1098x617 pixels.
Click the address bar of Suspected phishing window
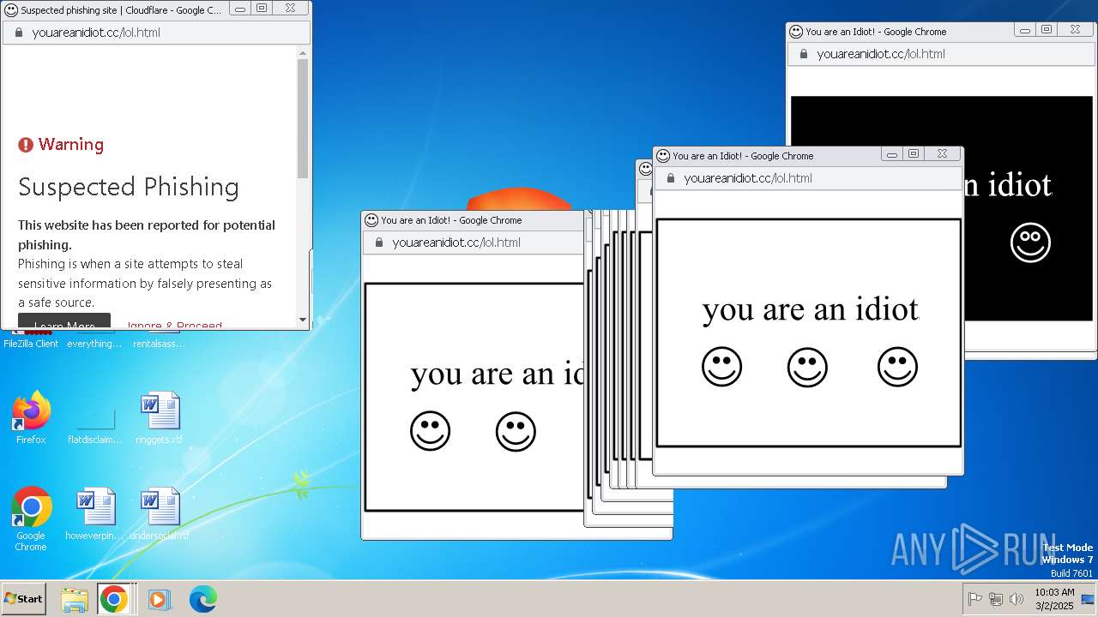pos(156,33)
